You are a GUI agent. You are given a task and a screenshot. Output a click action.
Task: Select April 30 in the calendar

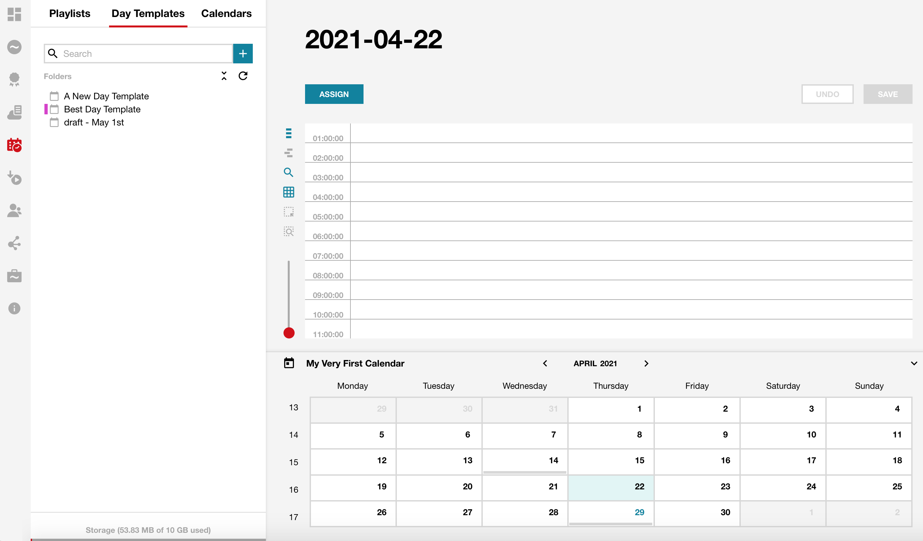[697, 514]
